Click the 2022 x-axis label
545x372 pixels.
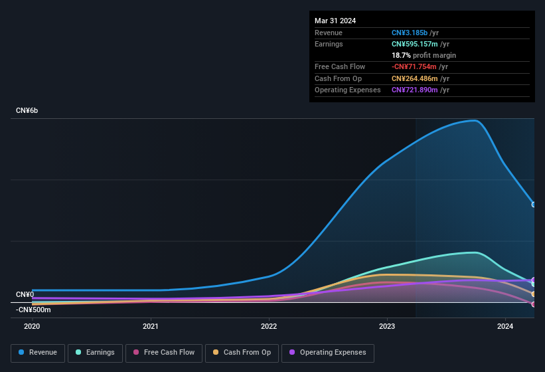[x=269, y=326]
